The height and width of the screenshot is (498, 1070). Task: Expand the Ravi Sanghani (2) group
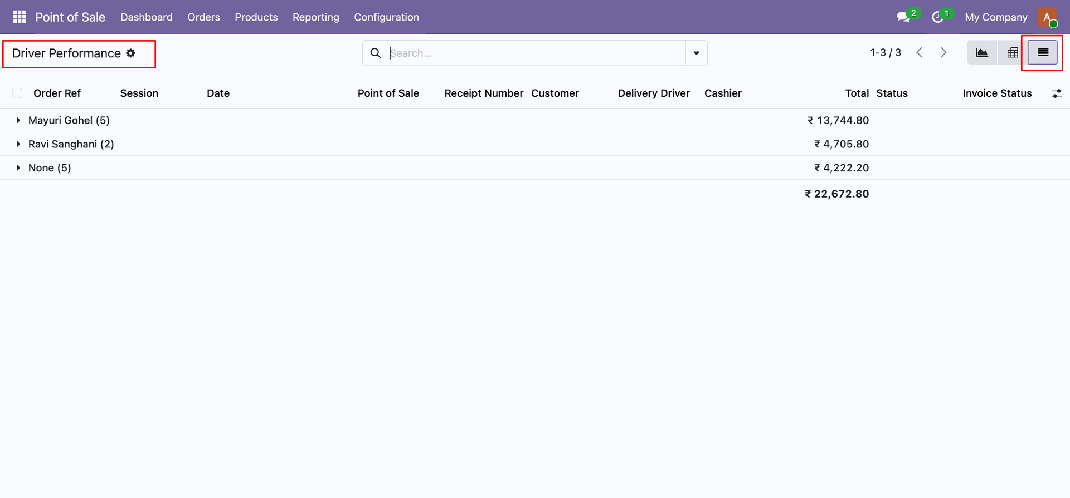(18, 144)
